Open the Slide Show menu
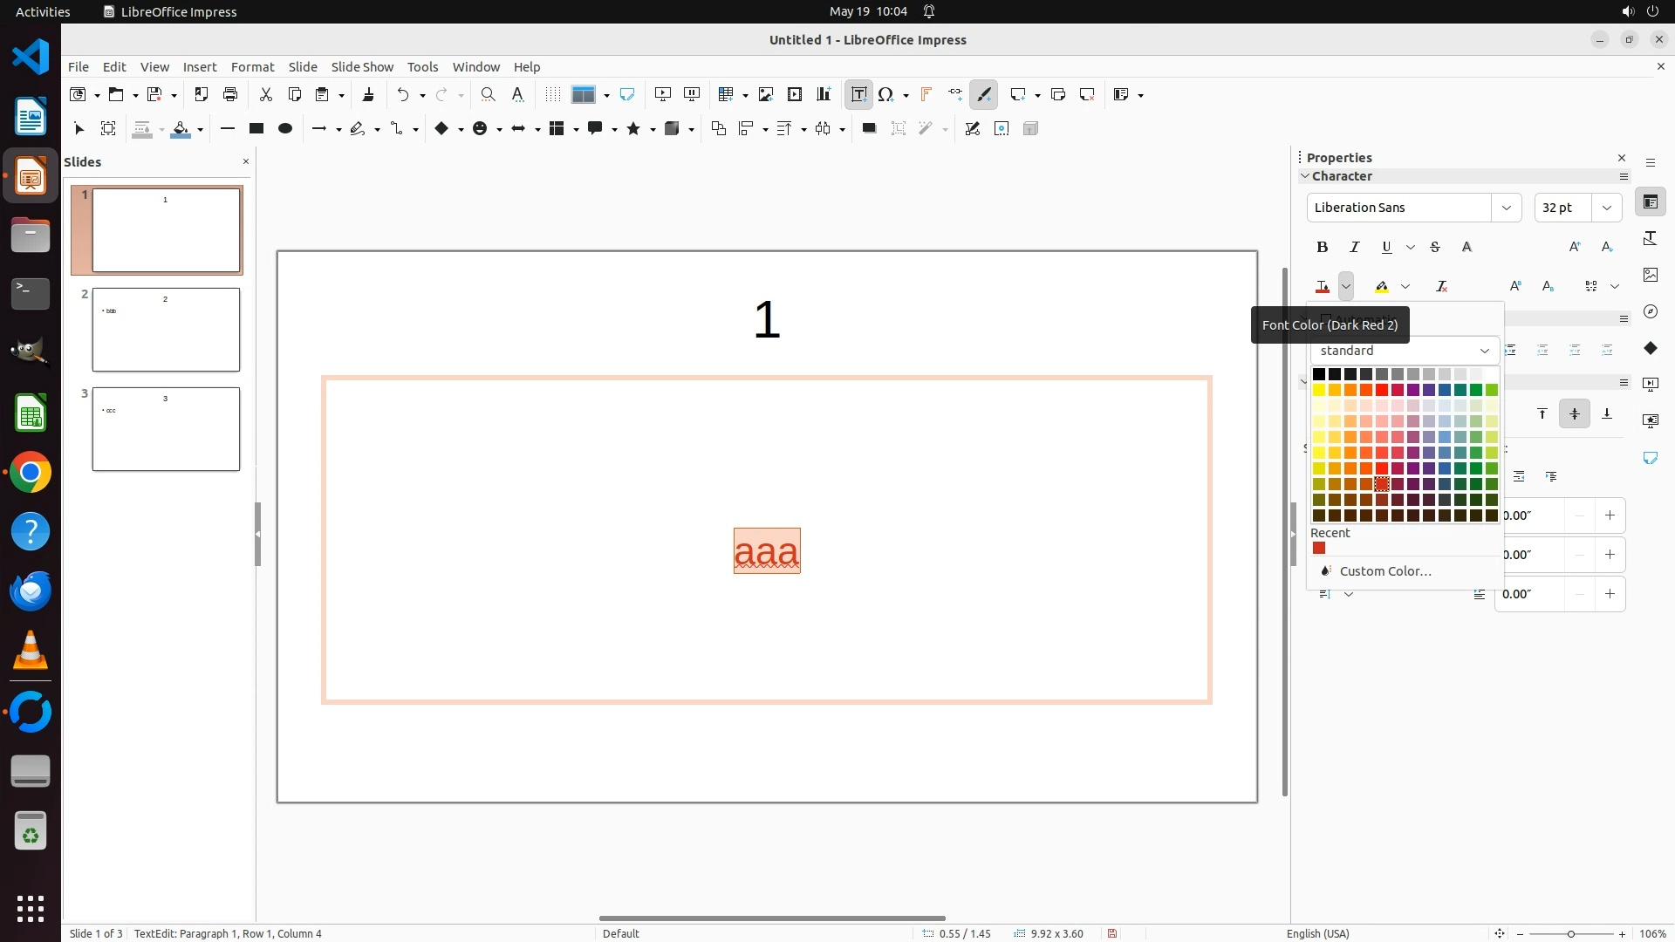Image resolution: width=1675 pixels, height=942 pixels. (362, 67)
